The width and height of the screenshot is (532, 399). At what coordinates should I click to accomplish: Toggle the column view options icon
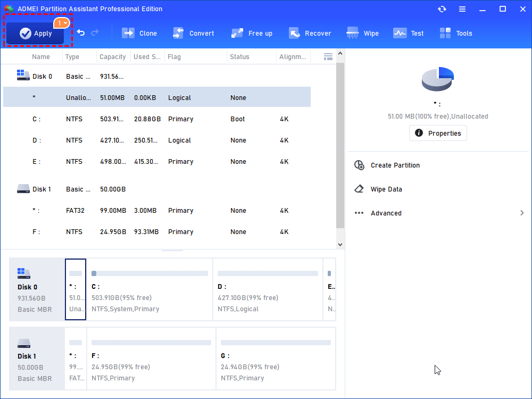point(328,57)
